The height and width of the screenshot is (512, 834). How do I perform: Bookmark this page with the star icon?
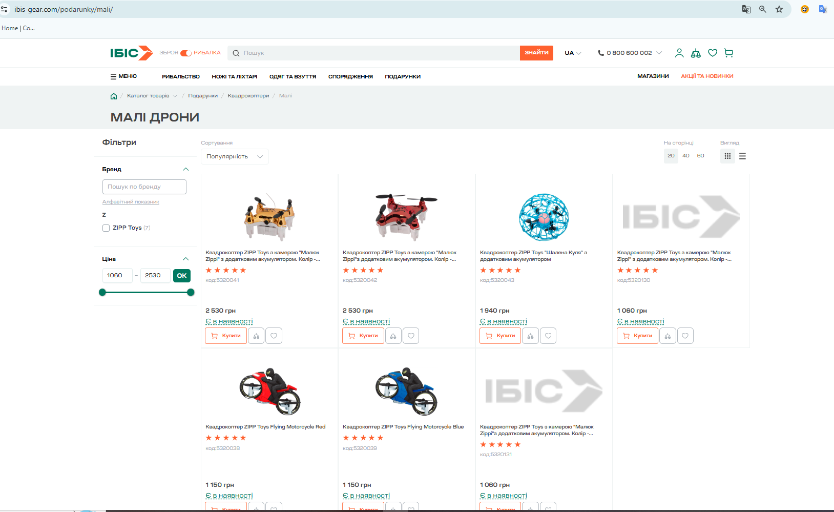click(x=779, y=9)
